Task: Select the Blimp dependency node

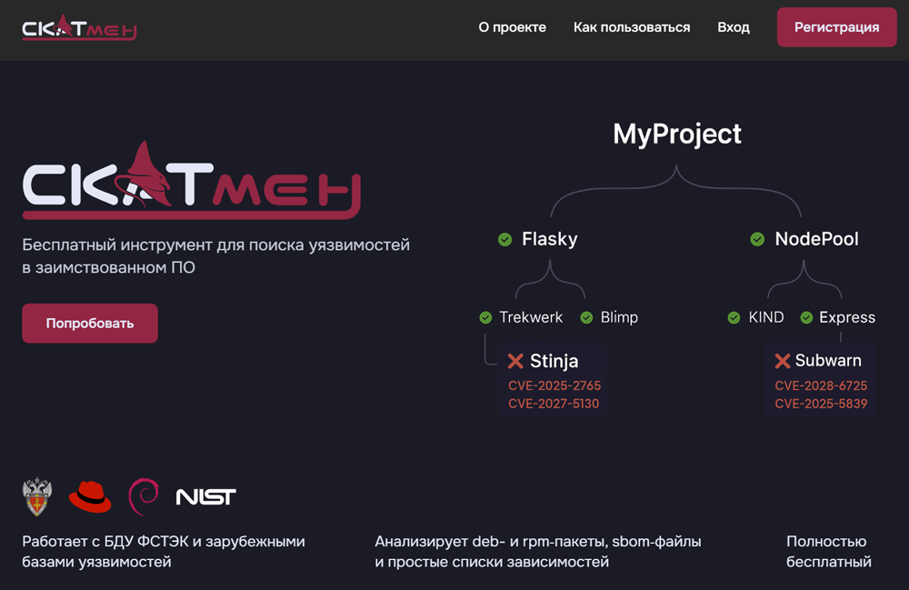Action: [x=618, y=317]
